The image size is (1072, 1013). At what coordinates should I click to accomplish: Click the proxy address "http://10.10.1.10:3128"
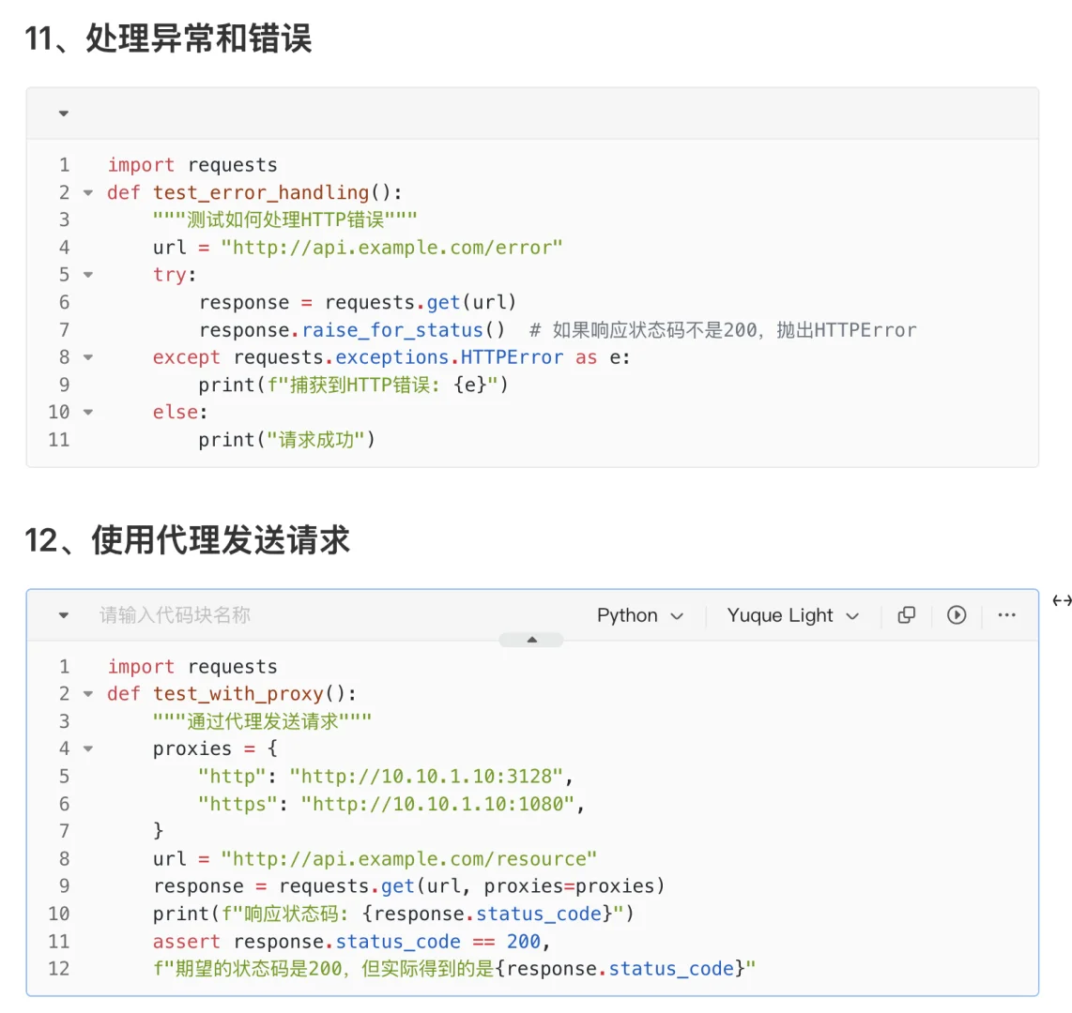coord(426,777)
